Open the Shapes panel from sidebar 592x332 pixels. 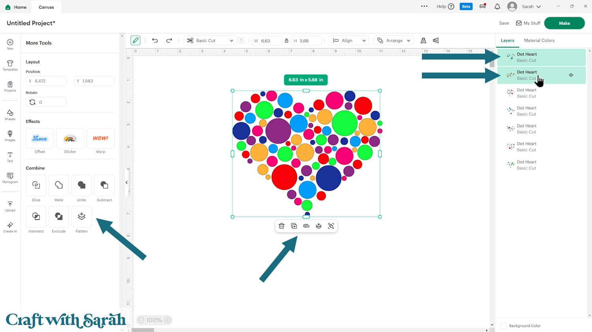10,115
